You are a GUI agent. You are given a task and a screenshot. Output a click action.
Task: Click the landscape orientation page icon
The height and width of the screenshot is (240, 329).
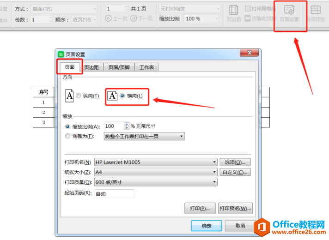[x=112, y=96]
